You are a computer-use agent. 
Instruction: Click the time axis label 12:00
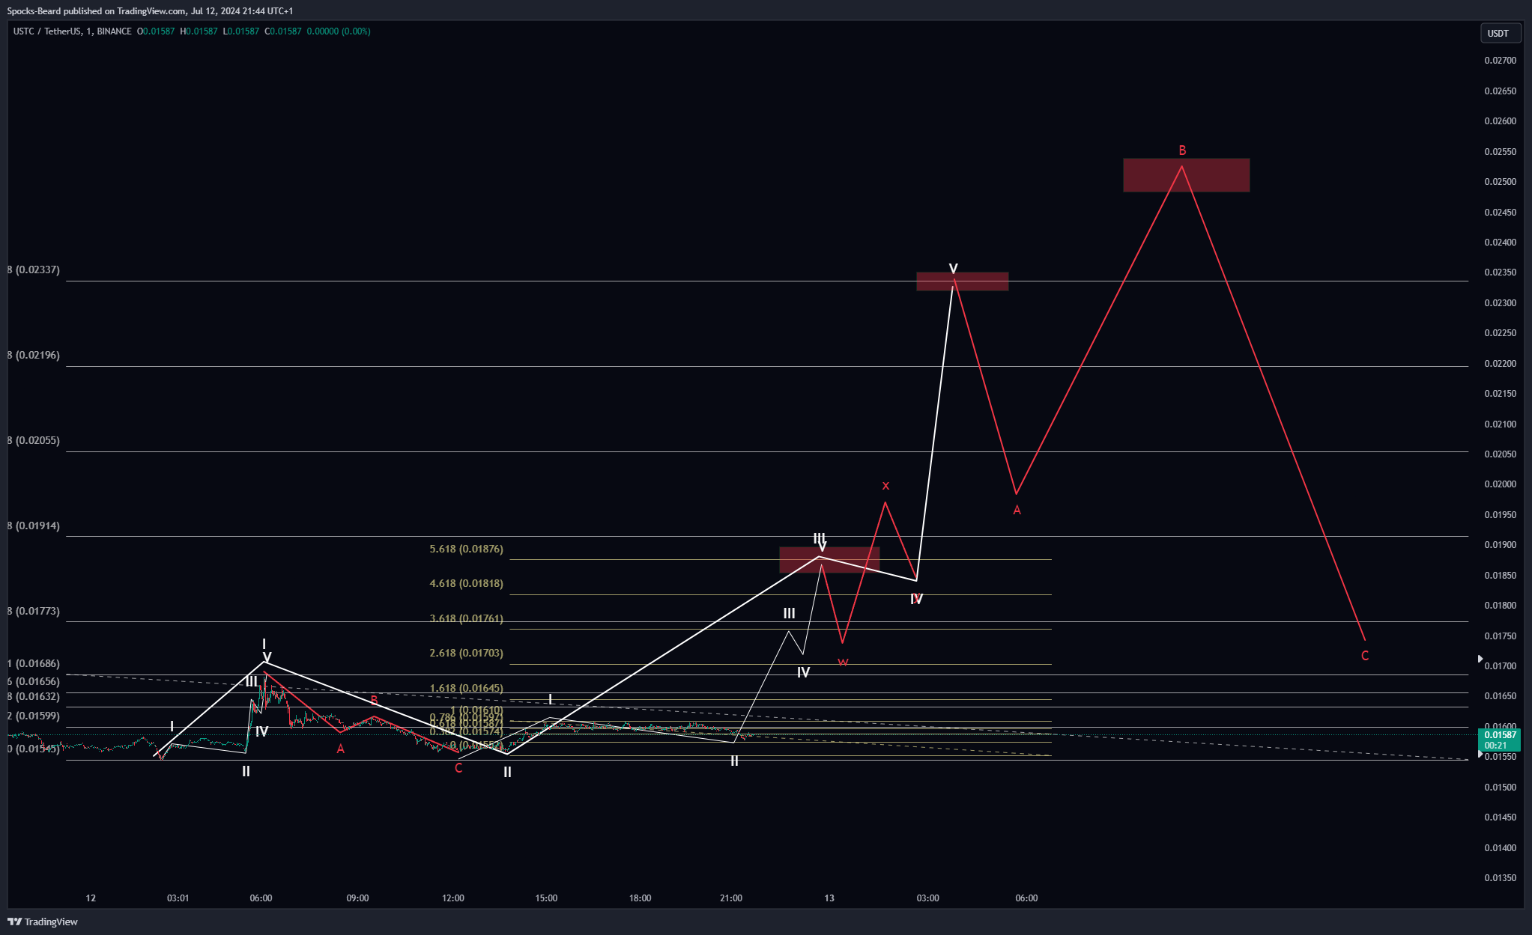point(453,898)
